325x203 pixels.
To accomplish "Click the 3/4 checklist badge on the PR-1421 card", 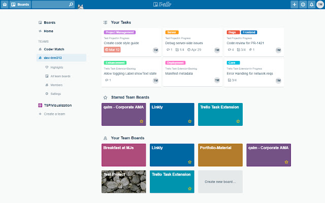I will (241, 50).
